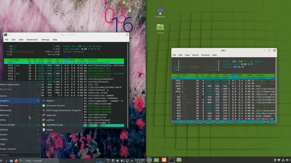The height and width of the screenshot is (163, 291).
Task: Expand Internet category in app menu
Action: pyautogui.click(x=20, y=105)
